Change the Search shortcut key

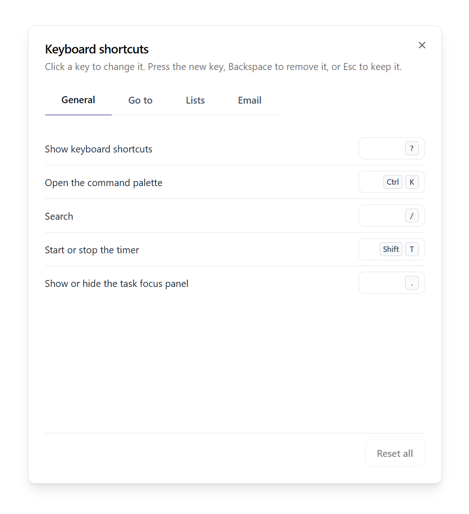pyautogui.click(x=392, y=216)
